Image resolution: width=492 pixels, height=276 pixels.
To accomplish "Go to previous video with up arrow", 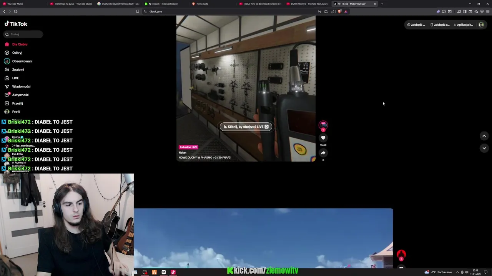I will (484, 136).
